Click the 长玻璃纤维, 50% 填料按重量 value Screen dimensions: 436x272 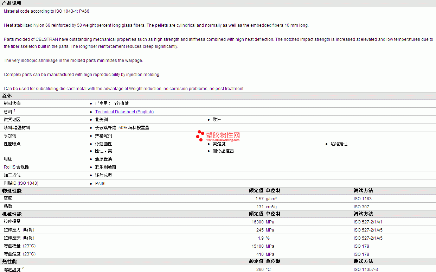pyautogui.click(x=122, y=128)
